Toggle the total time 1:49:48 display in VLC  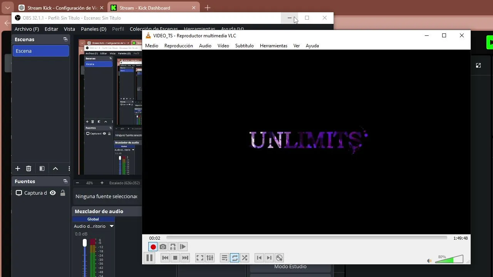click(461, 238)
